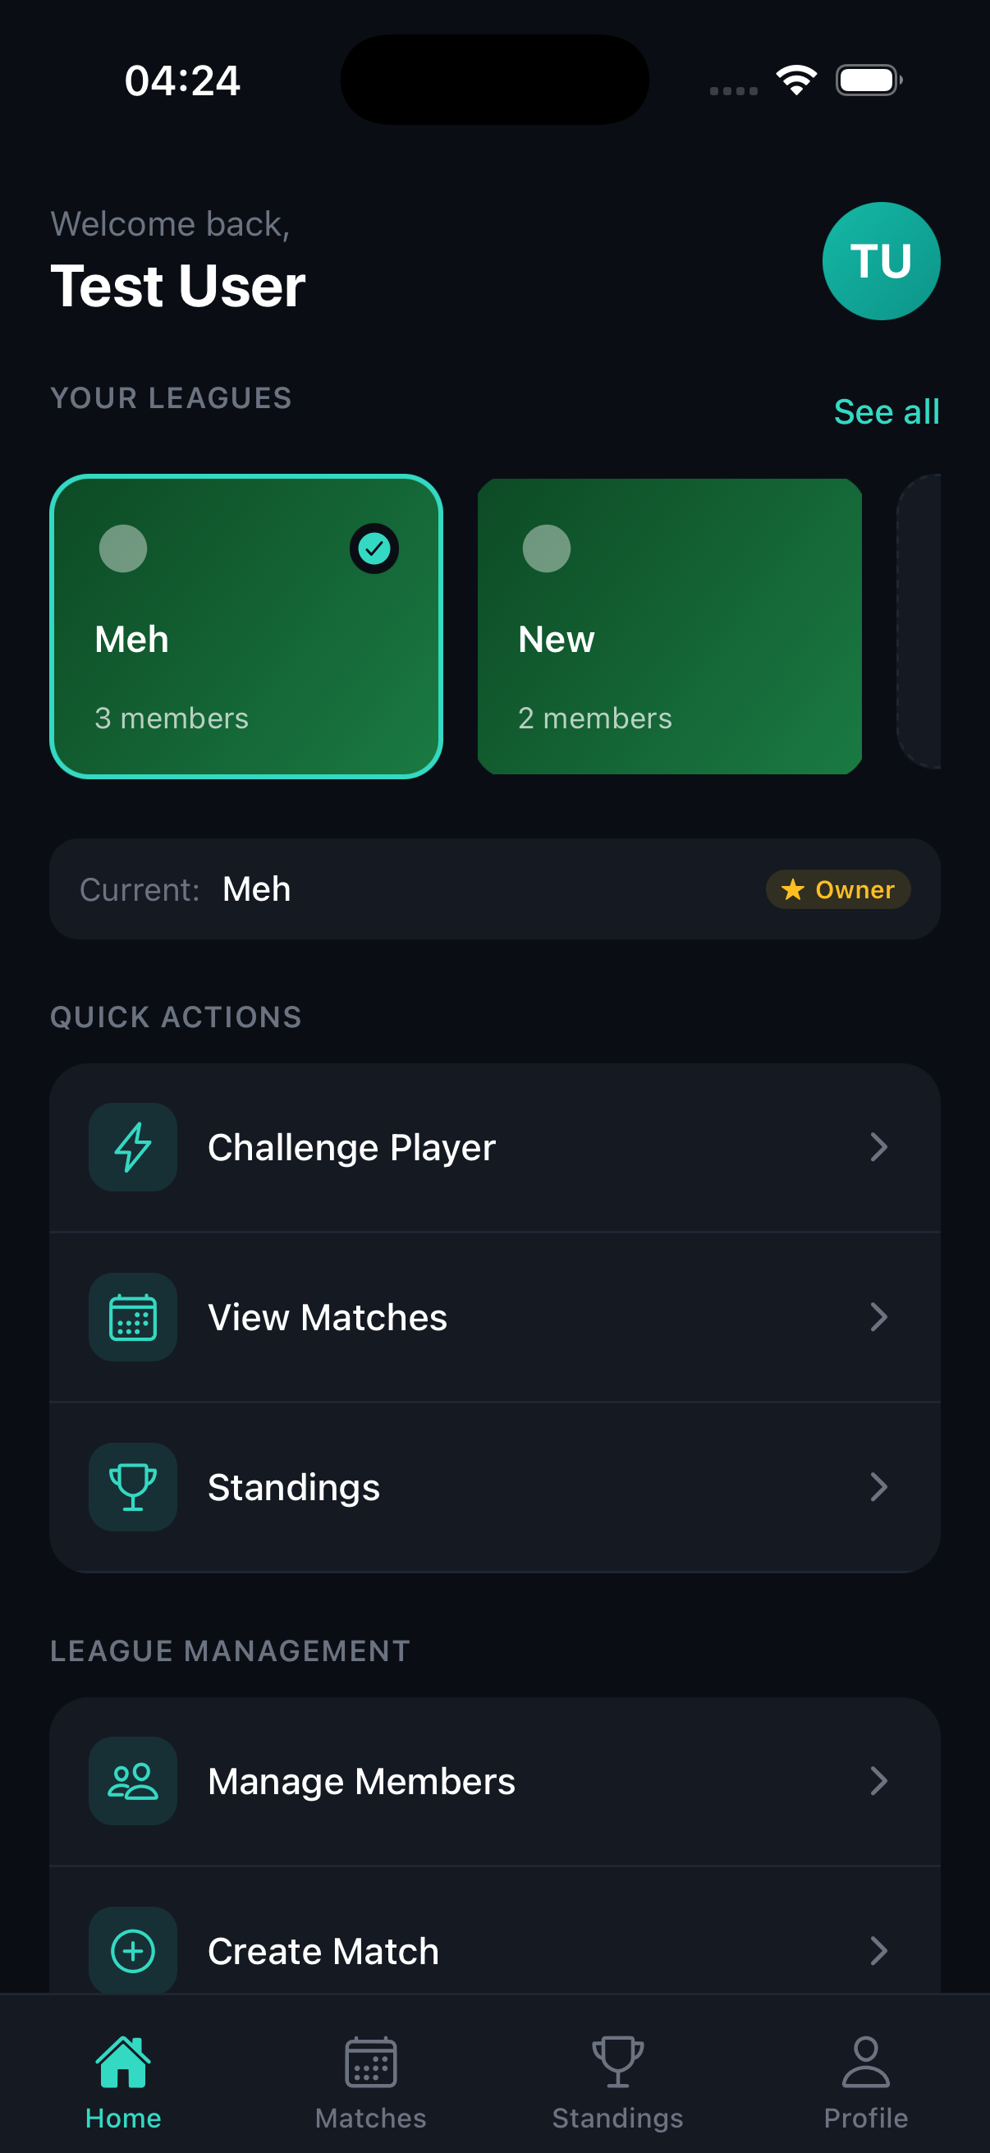Tap the calendar icon beside View Matches

click(x=133, y=1316)
